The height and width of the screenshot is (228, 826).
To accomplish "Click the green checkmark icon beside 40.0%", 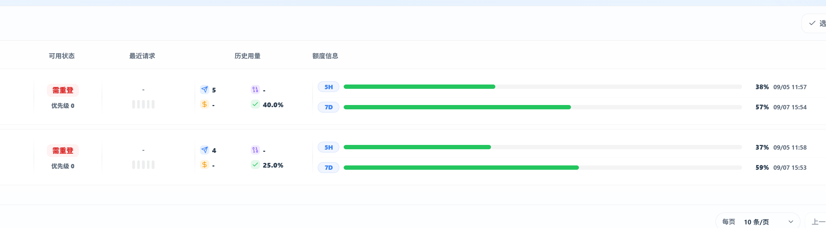I will tap(255, 104).
